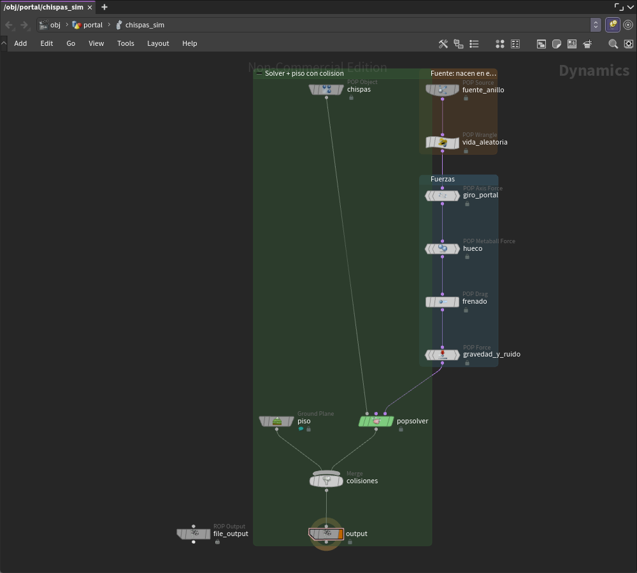
Task: Go back to the previous network location
Action: tap(9, 25)
